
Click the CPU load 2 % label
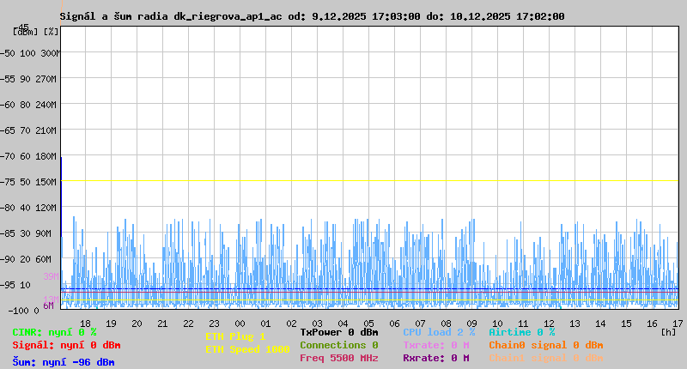[439, 332]
